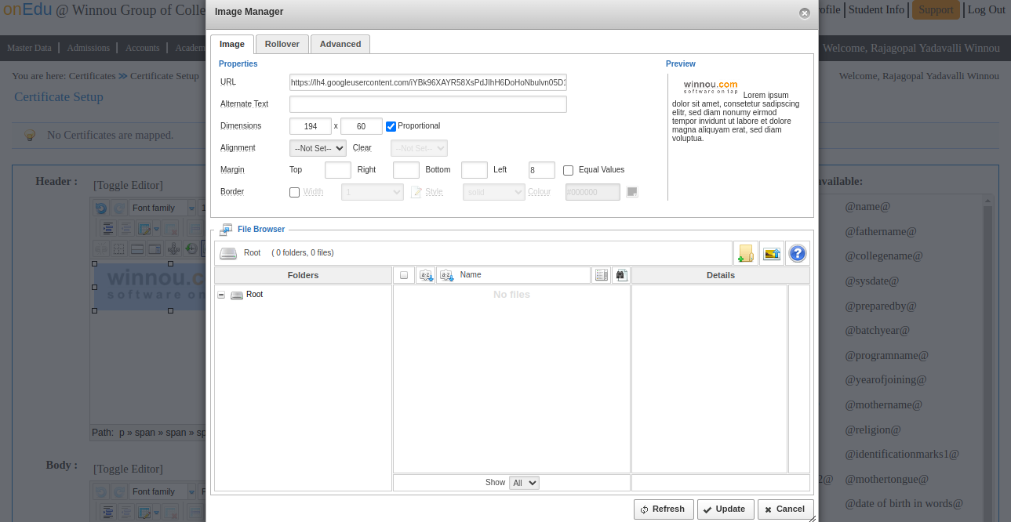The width and height of the screenshot is (1011, 522).
Task: Open the File Browser help icon
Action: point(797,253)
